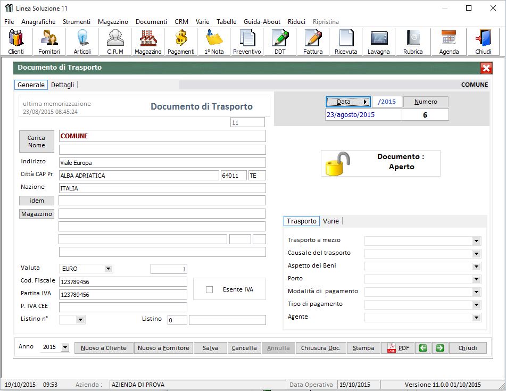Click the CAP field showing 64011
Viewport: 506px width, 391px height.
(x=234, y=176)
